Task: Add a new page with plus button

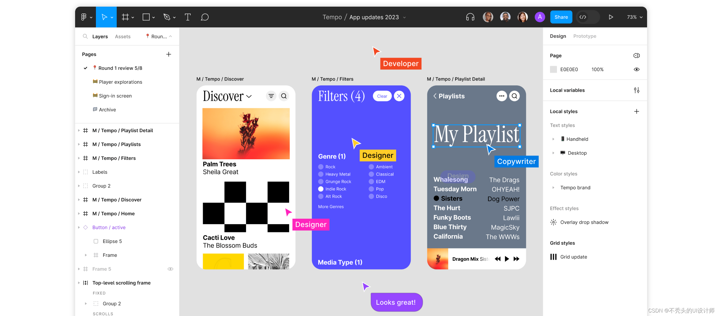Action: pyautogui.click(x=169, y=54)
